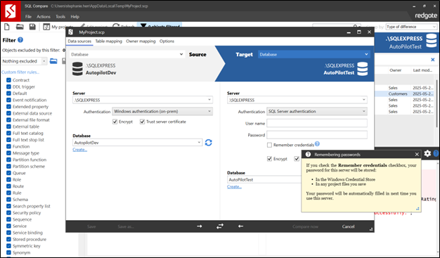Expand target SQL Server authentication dropdown
Image resolution: width=440 pixels, height=258 pixels.
coord(363,111)
